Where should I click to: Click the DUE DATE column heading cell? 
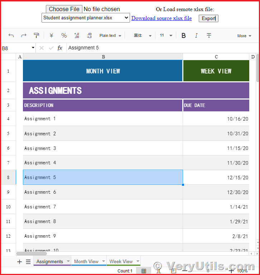pyautogui.click(x=216, y=105)
